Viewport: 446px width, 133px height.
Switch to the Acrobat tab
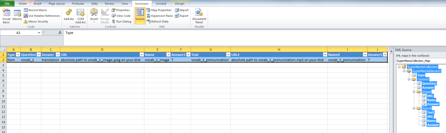pyautogui.click(x=161, y=4)
